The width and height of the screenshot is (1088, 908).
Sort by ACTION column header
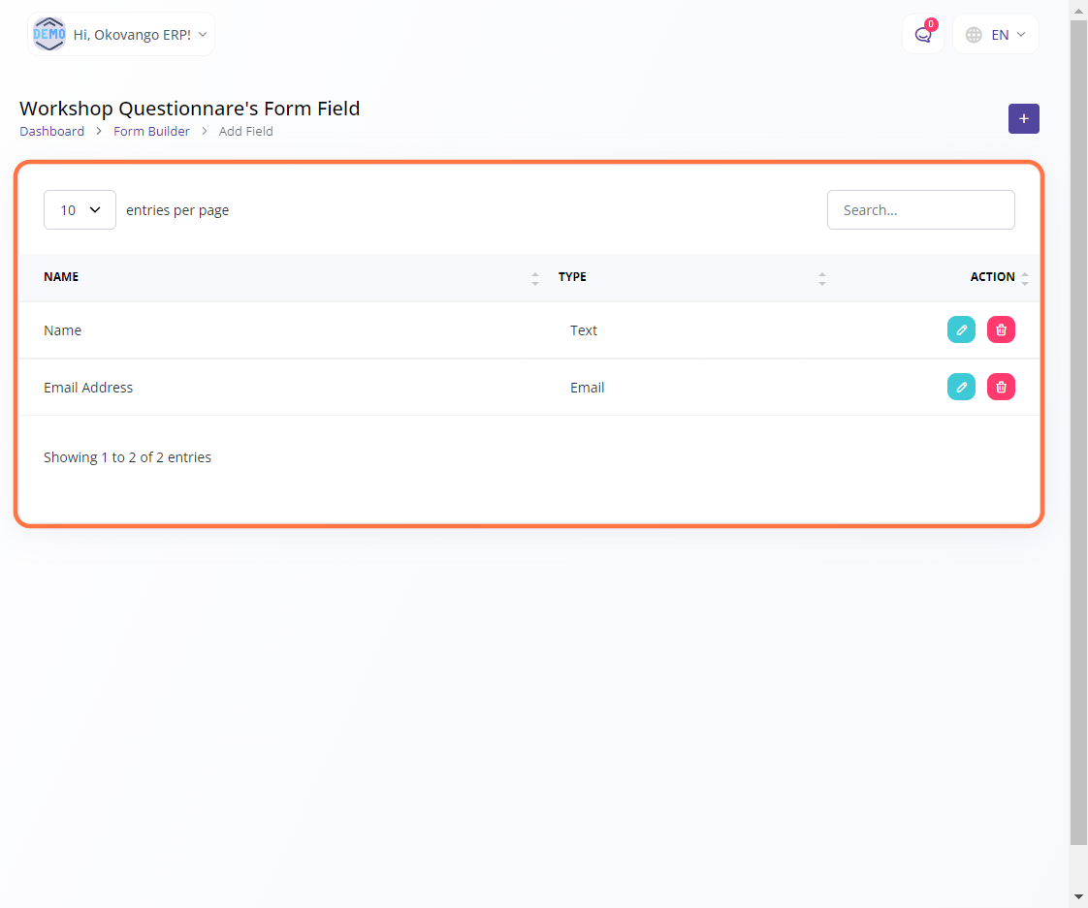992,277
